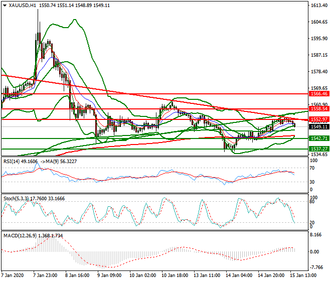The height and width of the screenshot is (281, 331).
Task: Select the '10 Jan 02:00' time axis label
Action: (x=143, y=275)
